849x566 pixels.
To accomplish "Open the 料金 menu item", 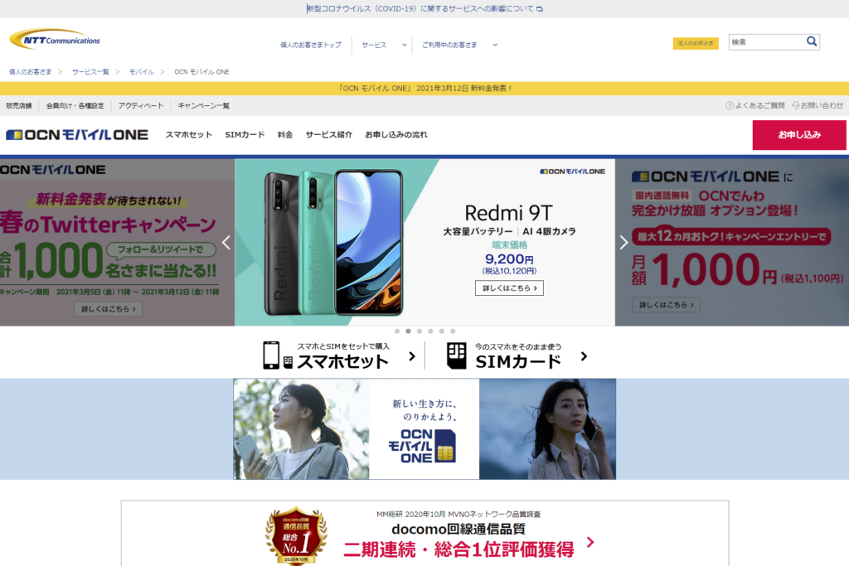I will (x=285, y=135).
